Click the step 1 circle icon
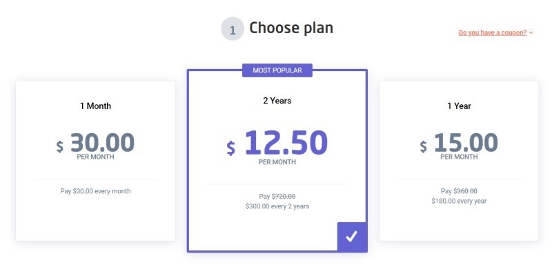 click(x=233, y=30)
